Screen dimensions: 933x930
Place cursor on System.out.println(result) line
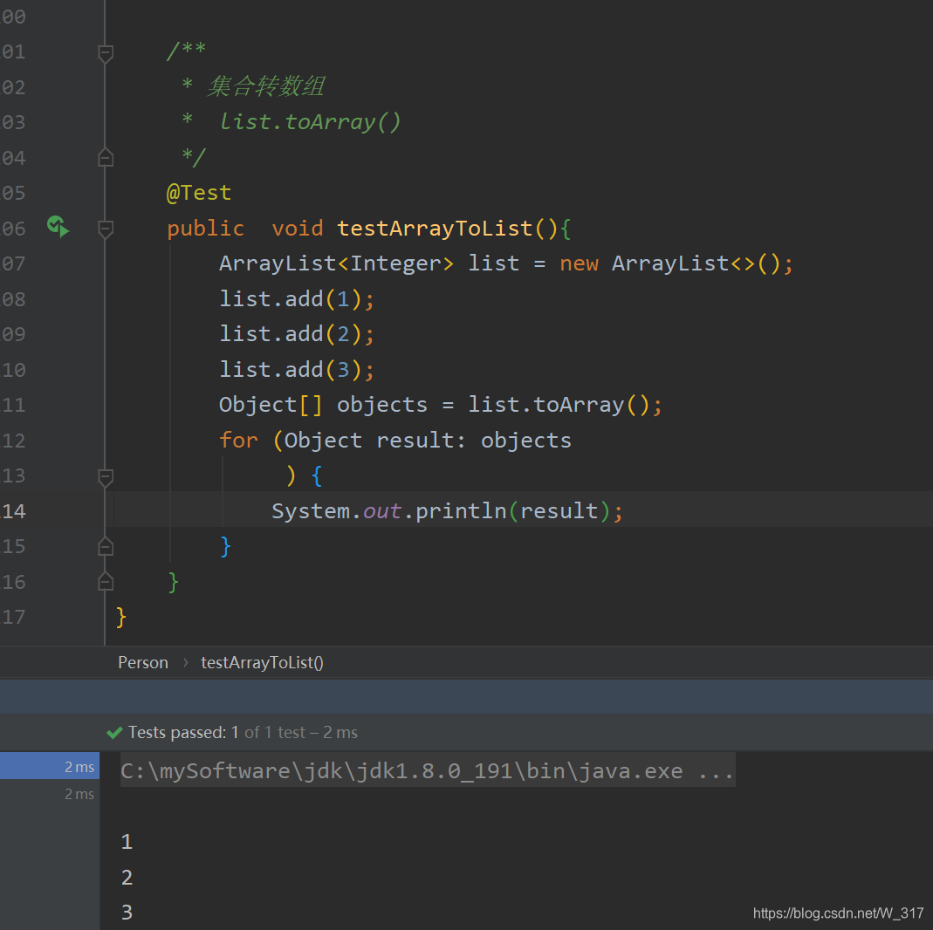point(446,511)
